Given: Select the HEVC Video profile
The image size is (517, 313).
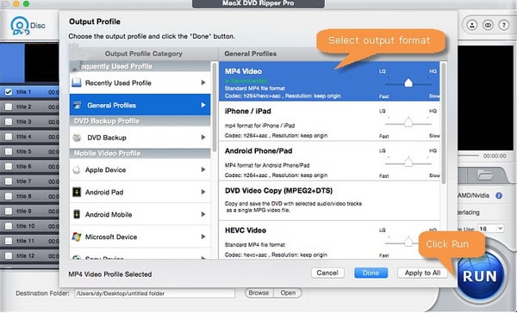Looking at the screenshot, I should point(329,240).
